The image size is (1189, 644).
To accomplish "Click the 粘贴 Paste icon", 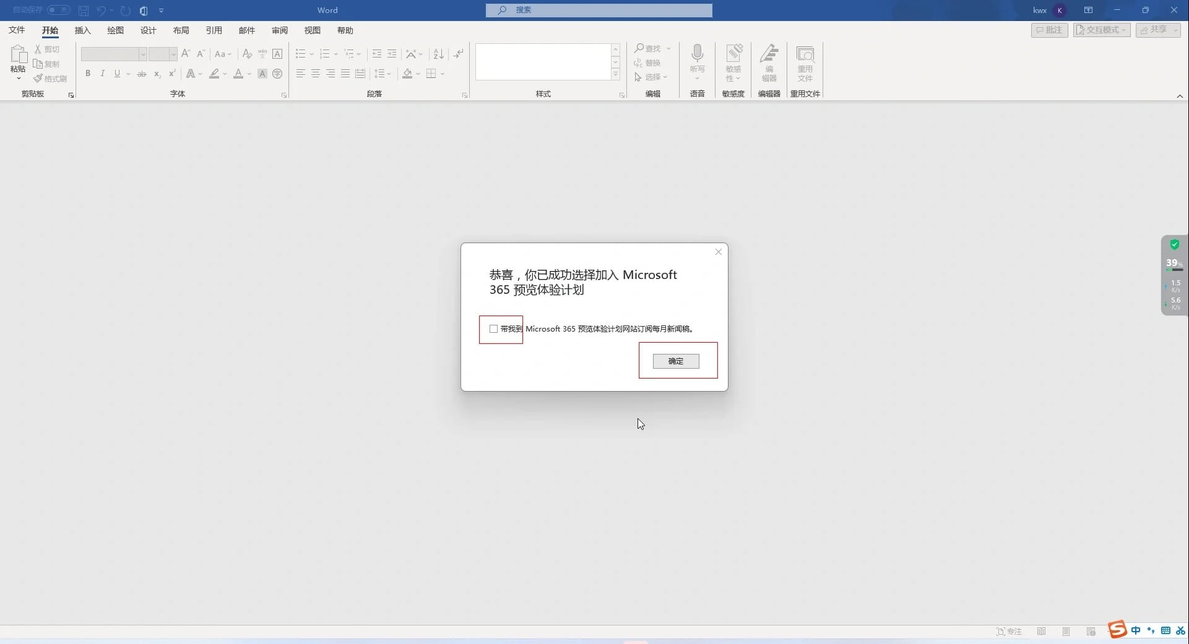I will (18, 54).
